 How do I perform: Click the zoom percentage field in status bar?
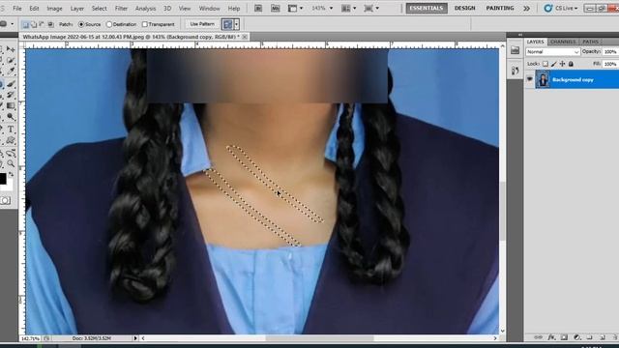tap(30, 338)
